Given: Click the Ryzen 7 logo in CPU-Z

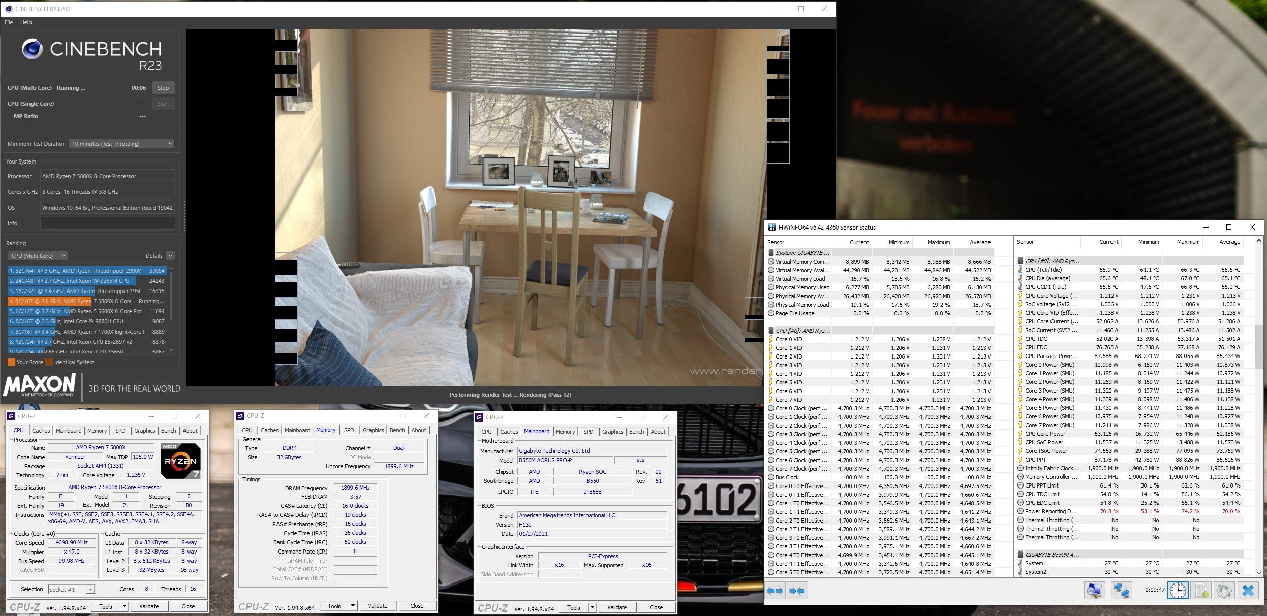Looking at the screenshot, I should coord(180,461).
